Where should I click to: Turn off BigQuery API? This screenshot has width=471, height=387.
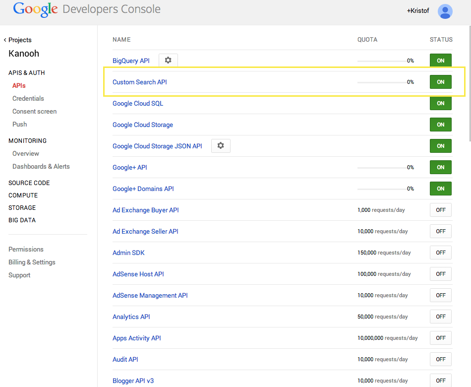441,61
